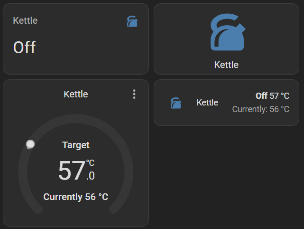This screenshot has height=229, width=304.
Task: Click the small kettle icon beside the Off state
Action: pos(132,21)
